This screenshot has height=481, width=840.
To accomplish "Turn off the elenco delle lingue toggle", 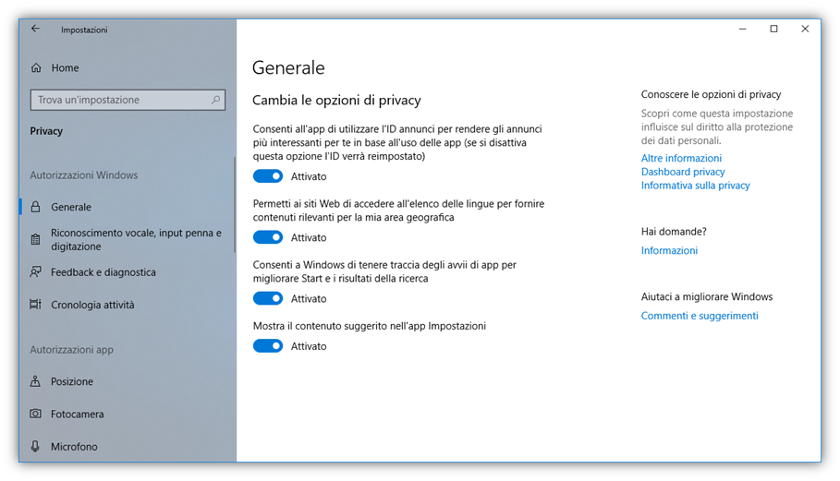I will pos(268,237).
